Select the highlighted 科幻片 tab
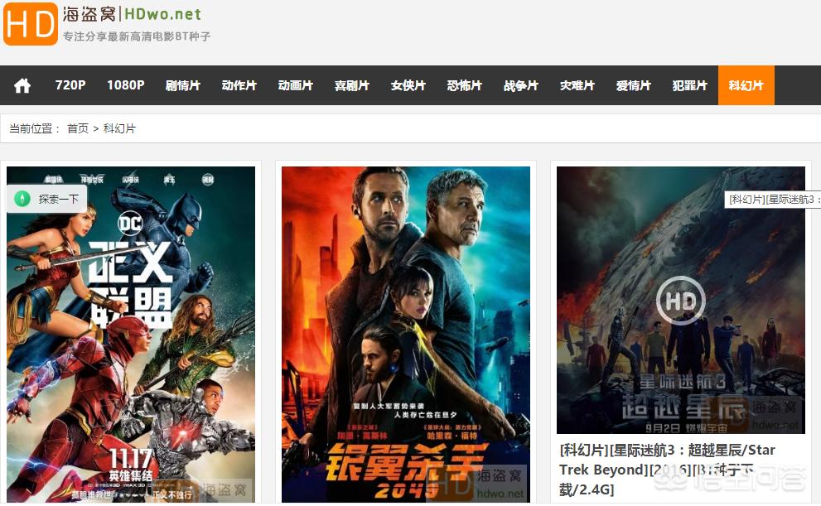This screenshot has height=506, width=821. click(x=746, y=85)
